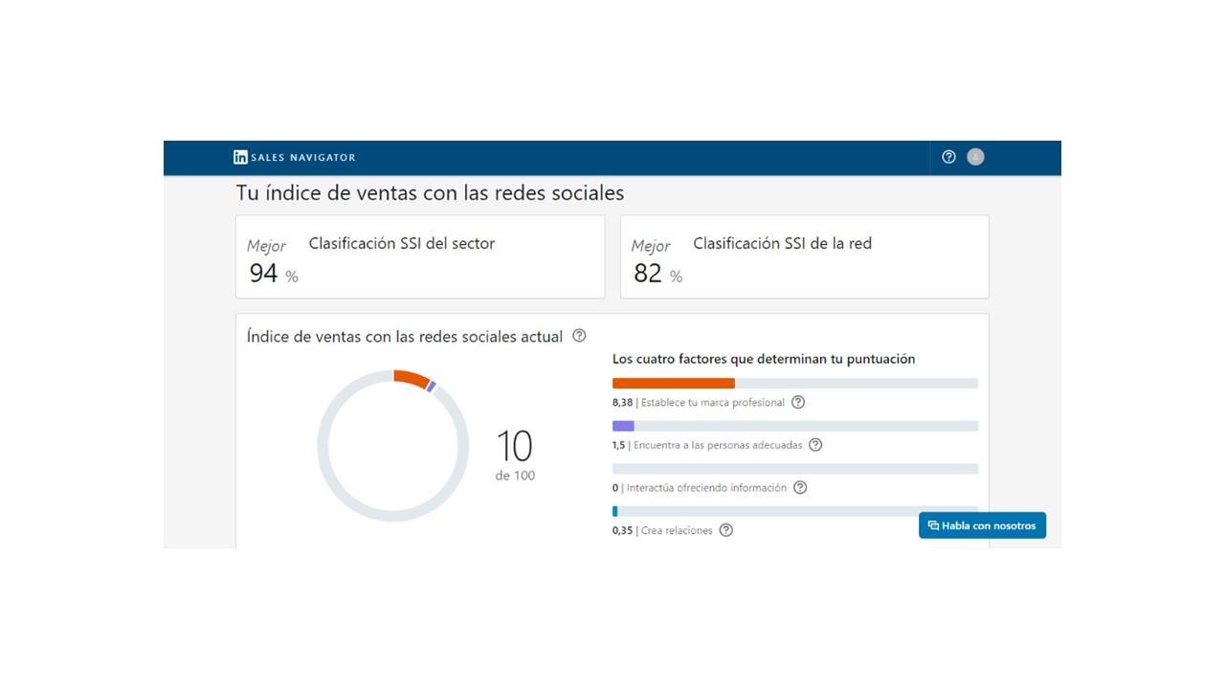This screenshot has height=689, width=1225.
Task: Click the circular SSI score donut chart
Action: [393, 446]
